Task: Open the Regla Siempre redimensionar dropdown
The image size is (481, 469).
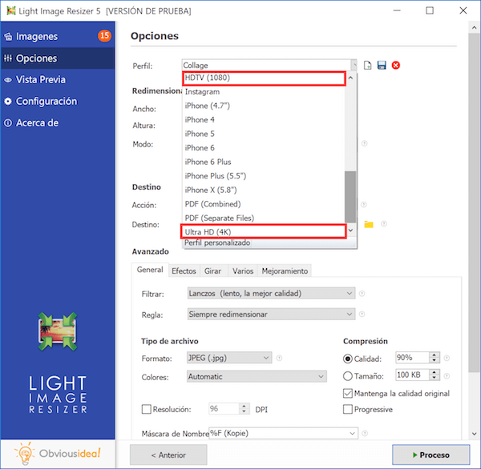Action: point(271,314)
